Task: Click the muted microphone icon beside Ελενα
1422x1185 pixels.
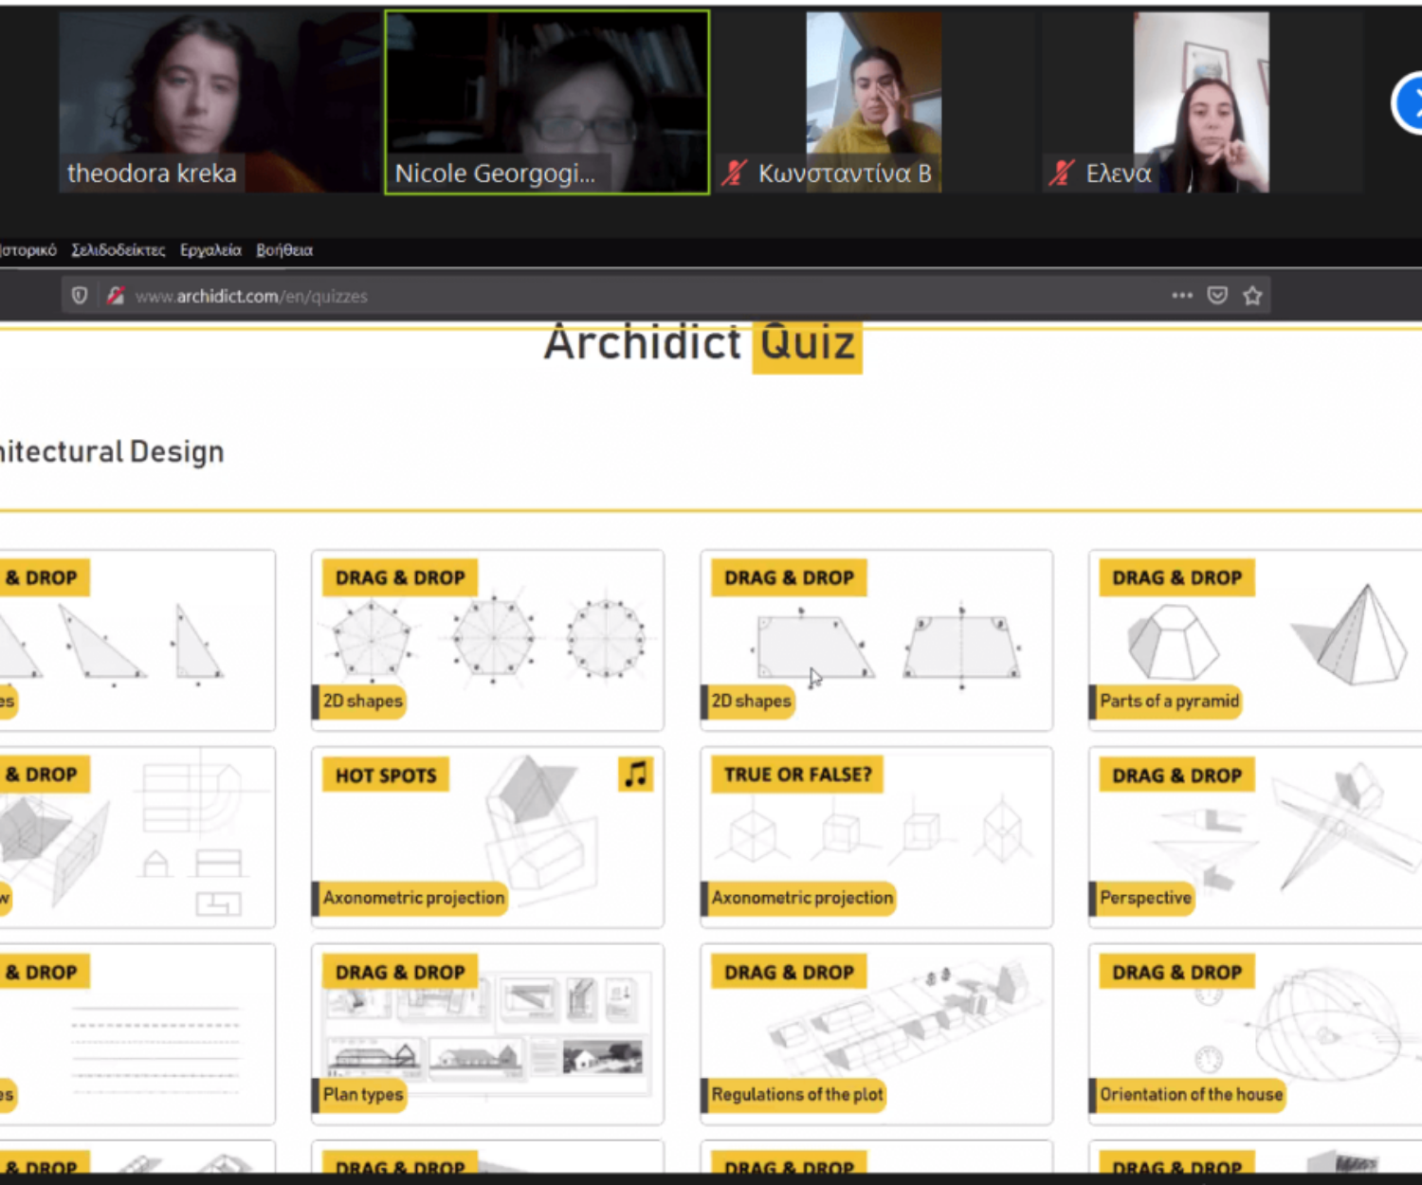Action: pos(1062,173)
